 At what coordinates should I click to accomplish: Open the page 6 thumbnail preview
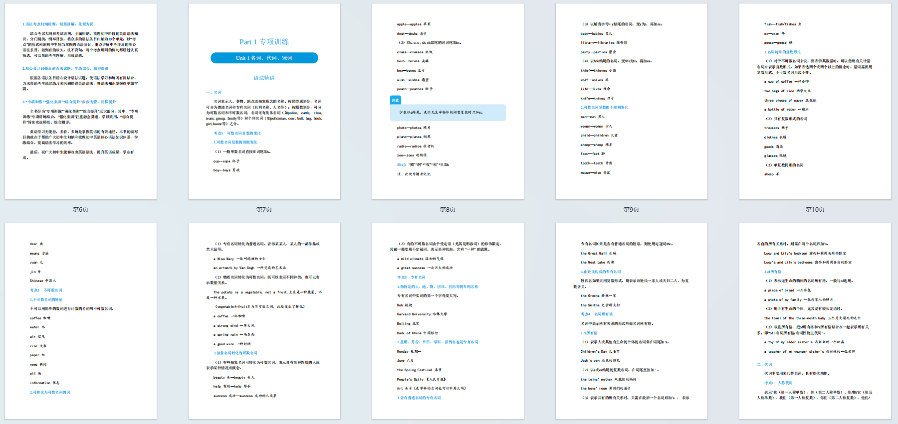coord(81,102)
